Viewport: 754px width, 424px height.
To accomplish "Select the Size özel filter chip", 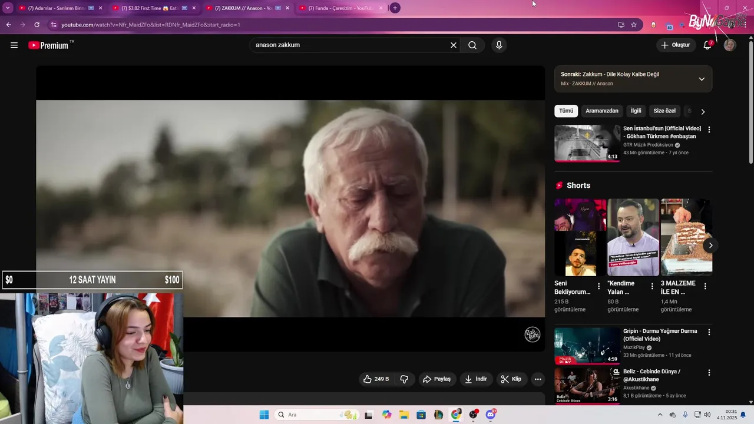I will (x=664, y=111).
